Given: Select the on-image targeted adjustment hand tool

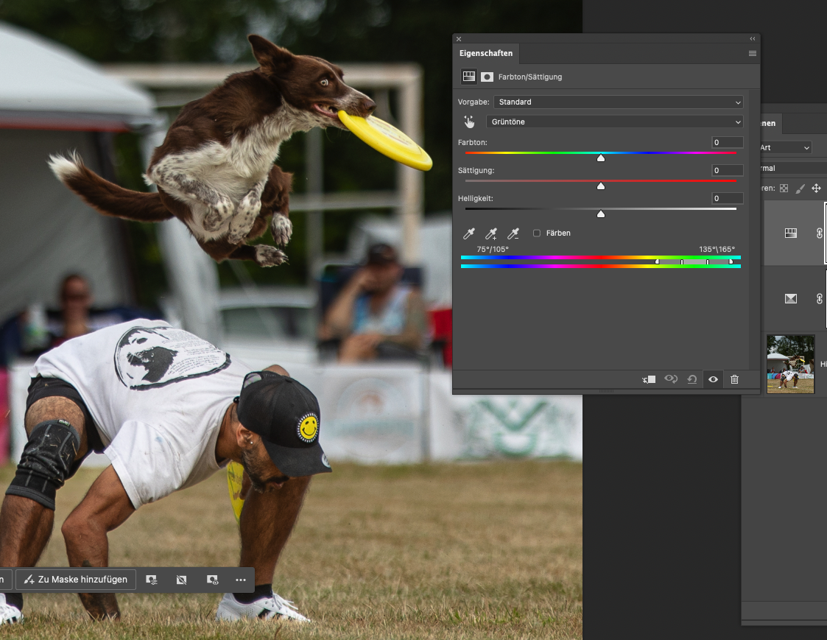Looking at the screenshot, I should (x=469, y=122).
